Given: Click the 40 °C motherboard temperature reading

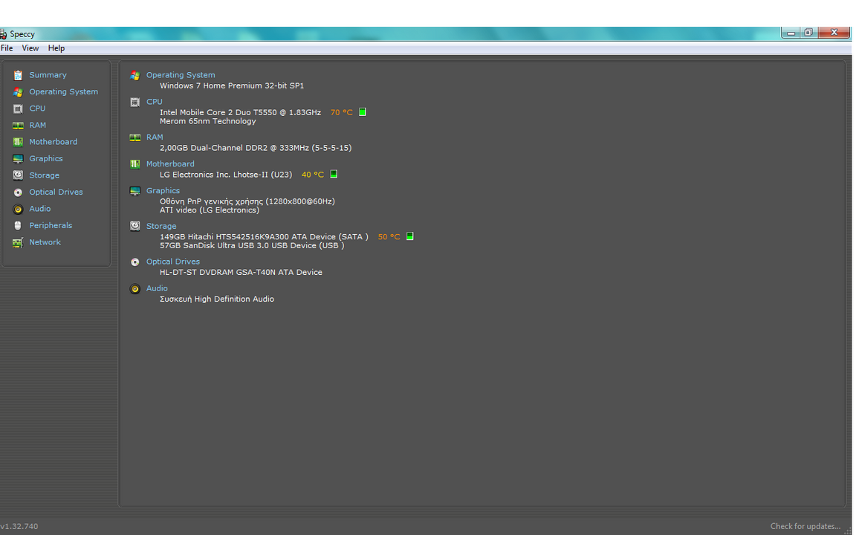Looking at the screenshot, I should pos(313,175).
